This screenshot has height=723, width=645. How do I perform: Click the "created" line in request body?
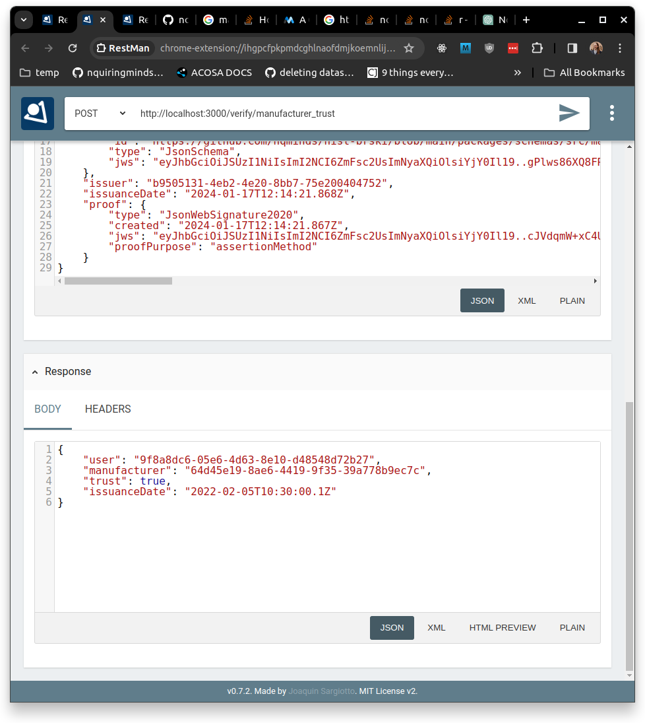click(228, 225)
